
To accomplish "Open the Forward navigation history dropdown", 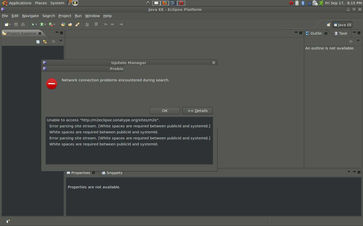I will (125, 24).
